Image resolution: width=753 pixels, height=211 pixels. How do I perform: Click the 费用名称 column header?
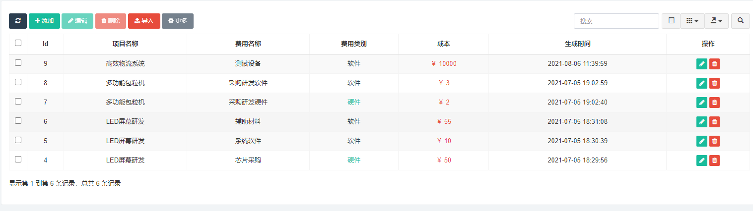point(248,44)
